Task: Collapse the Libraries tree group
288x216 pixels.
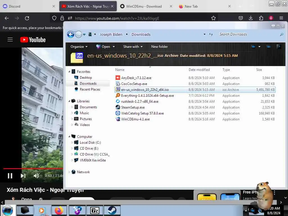Action: (x=69, y=101)
